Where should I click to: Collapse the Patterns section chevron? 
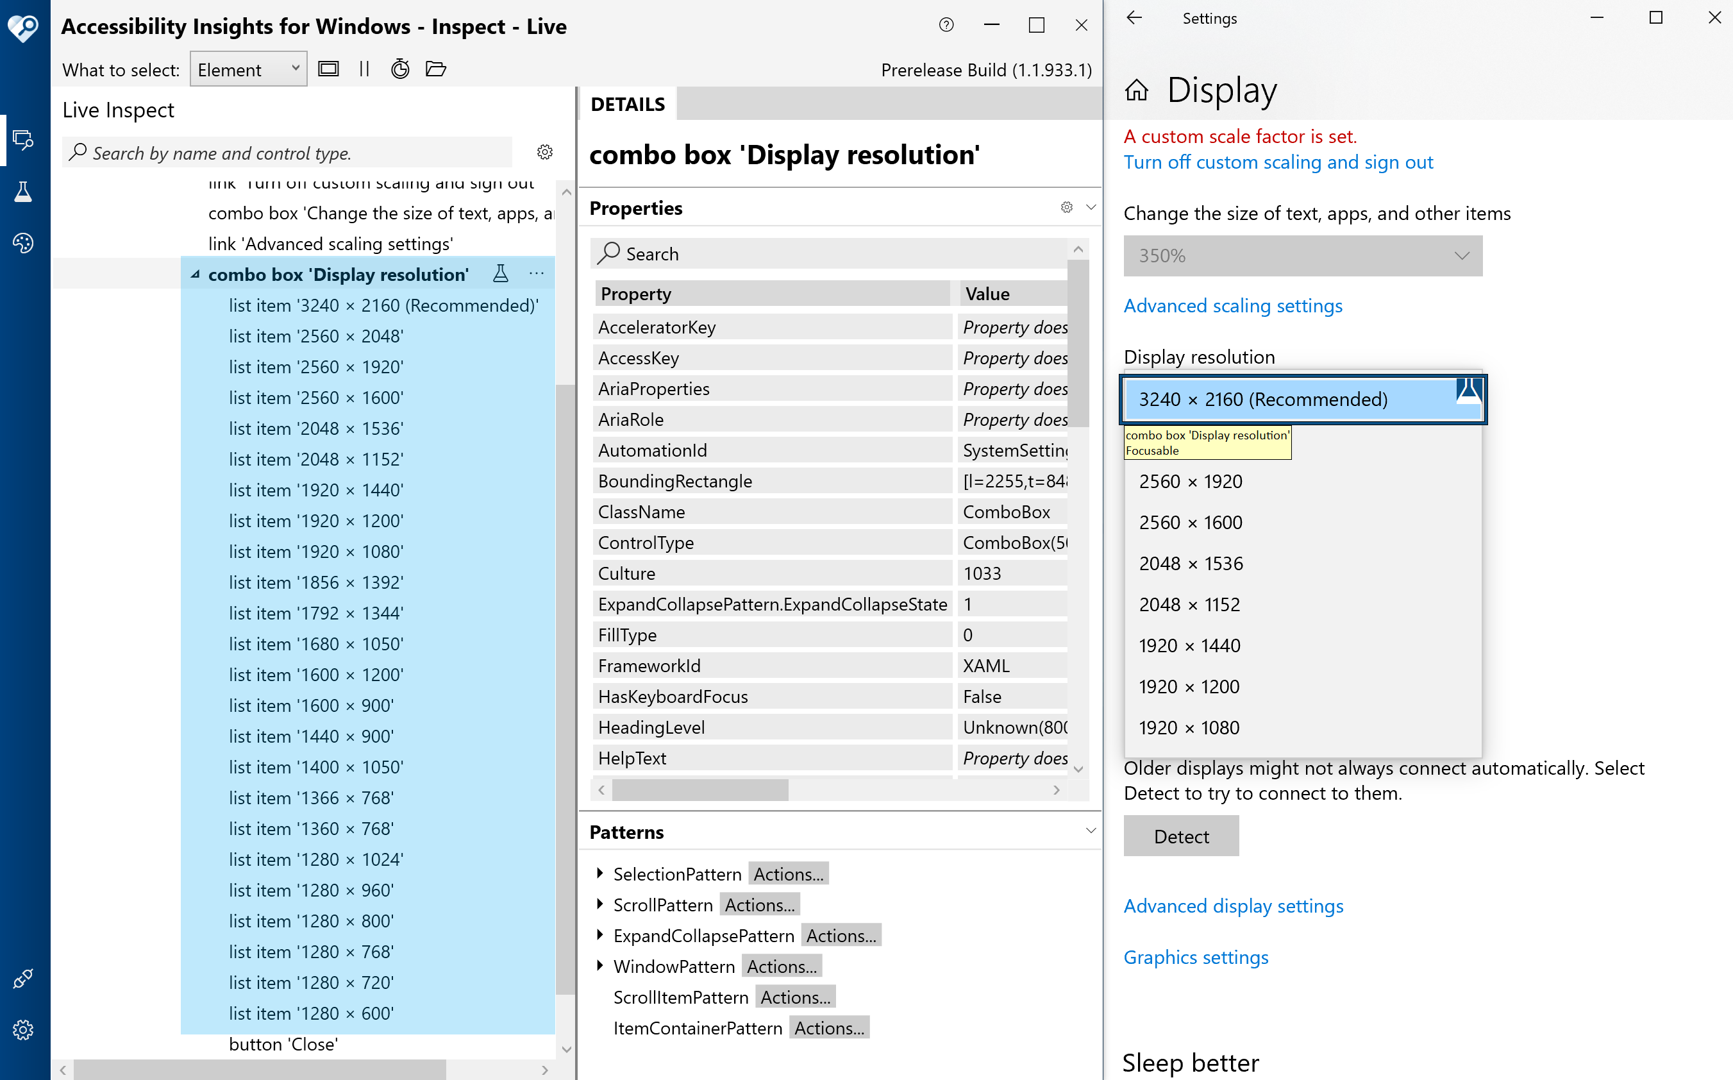(x=1091, y=831)
